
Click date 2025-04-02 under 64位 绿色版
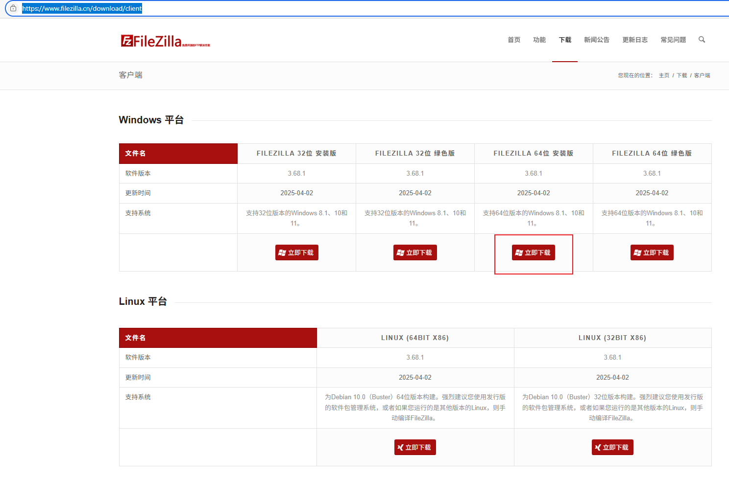coord(652,193)
